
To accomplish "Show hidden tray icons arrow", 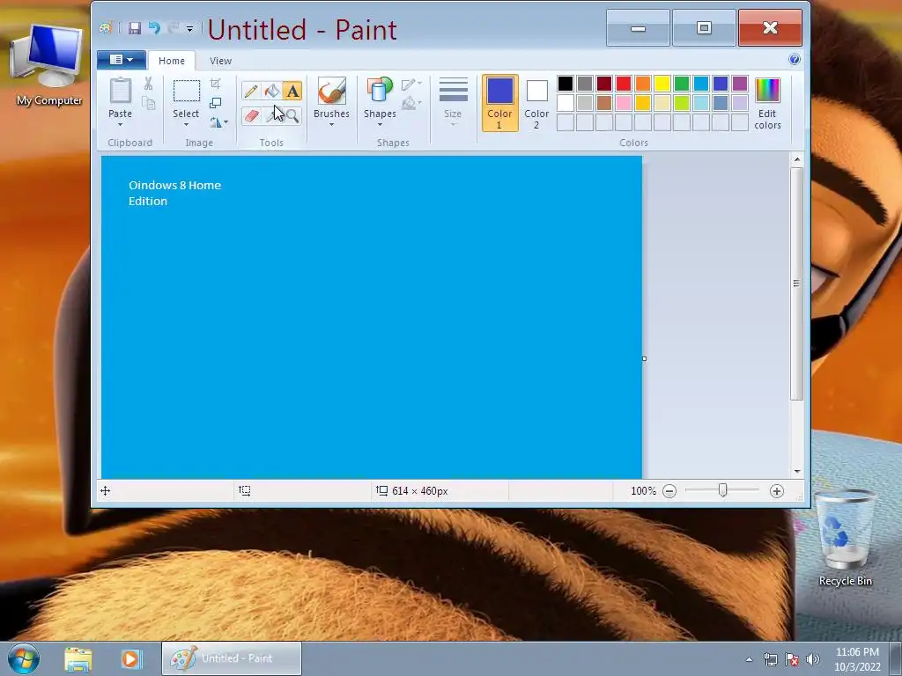I will (749, 659).
